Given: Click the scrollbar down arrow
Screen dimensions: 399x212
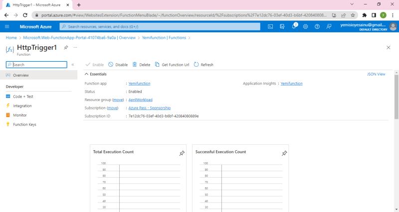Looking at the screenshot, I should [396, 210].
